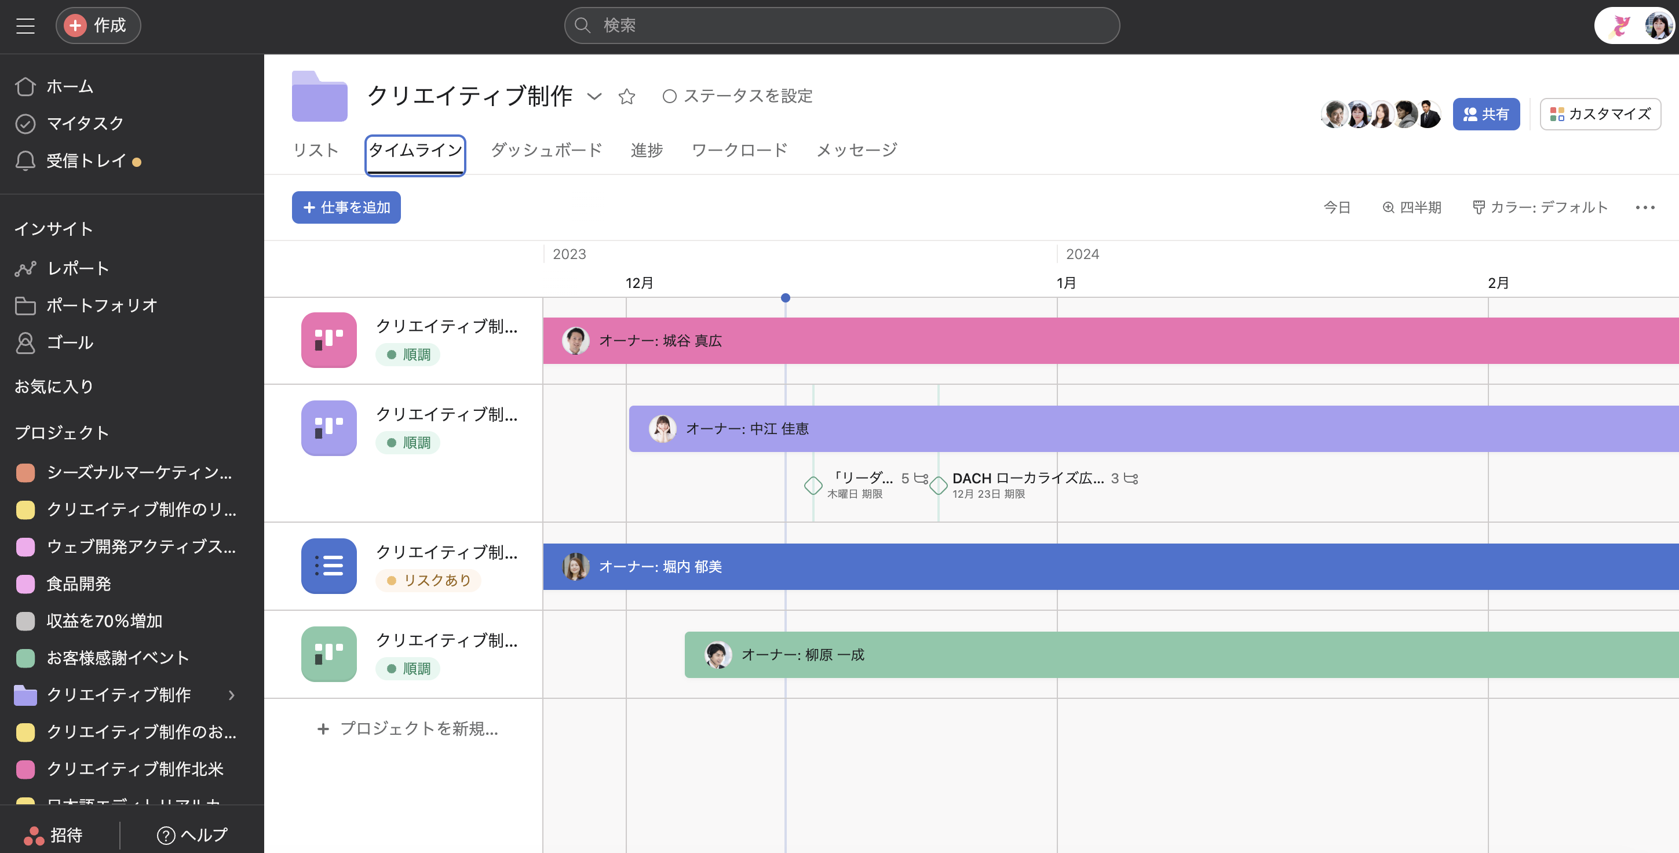Click the three-dots more options icon

[1644, 207]
